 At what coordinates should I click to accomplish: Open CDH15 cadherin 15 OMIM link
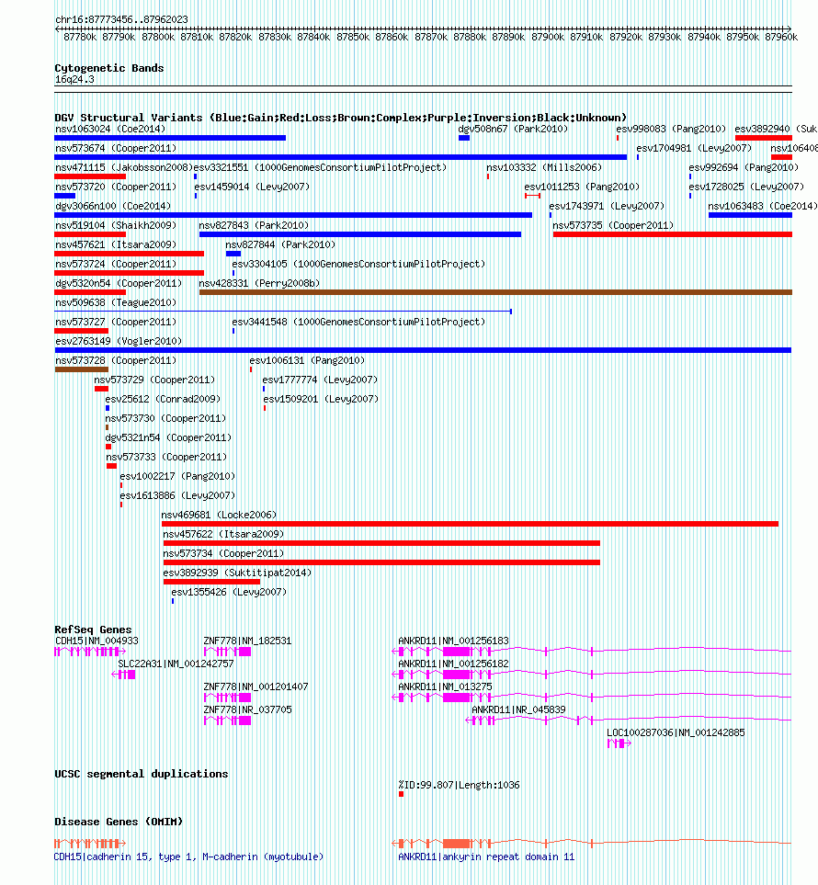[188, 857]
